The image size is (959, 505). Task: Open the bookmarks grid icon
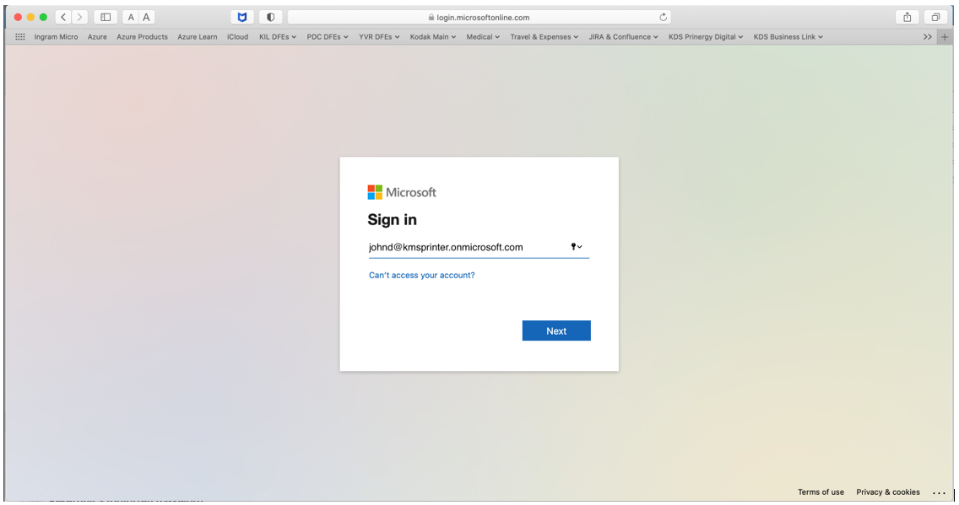(x=20, y=36)
